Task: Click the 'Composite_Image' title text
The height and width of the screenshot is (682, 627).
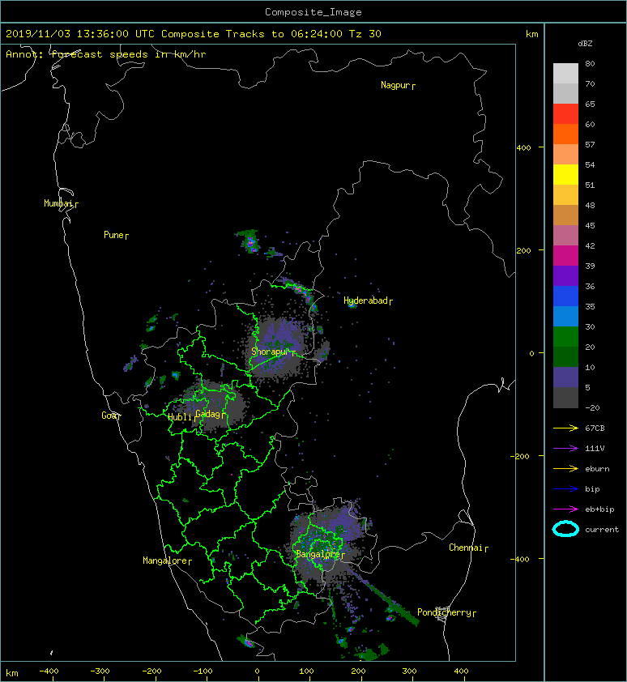Action: [x=313, y=12]
